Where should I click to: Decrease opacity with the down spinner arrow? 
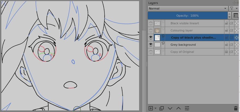coord(229,17)
